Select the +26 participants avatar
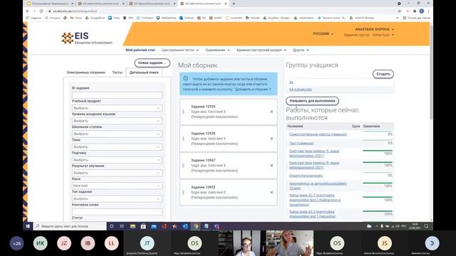The width and height of the screenshot is (456, 256). pyautogui.click(x=16, y=243)
